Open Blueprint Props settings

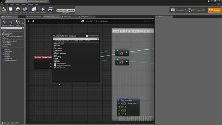pos(34,10)
